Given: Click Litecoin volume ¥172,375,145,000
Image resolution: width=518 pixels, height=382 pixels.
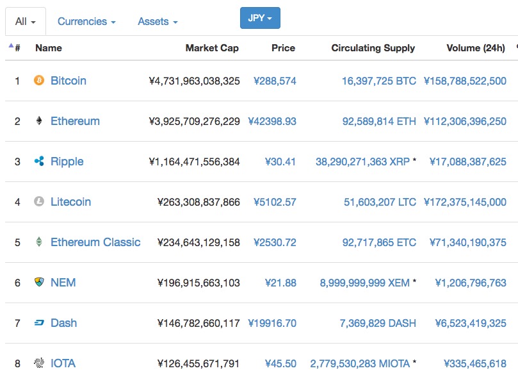Looking at the screenshot, I should tap(465, 202).
